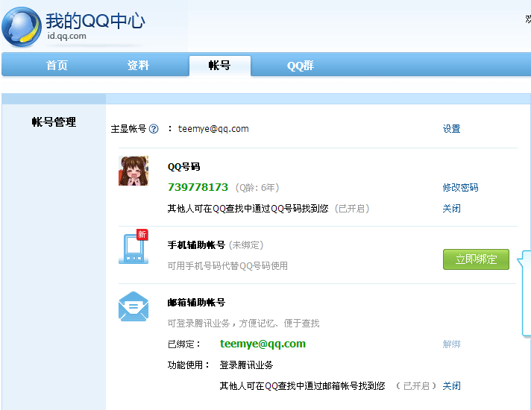Click 登录腾讯业务 after 功能使用
The width and height of the screenshot is (531, 410).
246,365
